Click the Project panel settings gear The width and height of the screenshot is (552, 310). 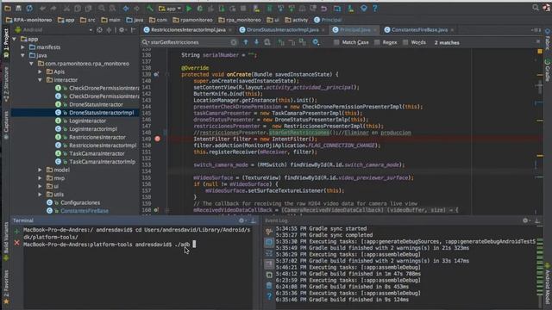tap(122, 30)
